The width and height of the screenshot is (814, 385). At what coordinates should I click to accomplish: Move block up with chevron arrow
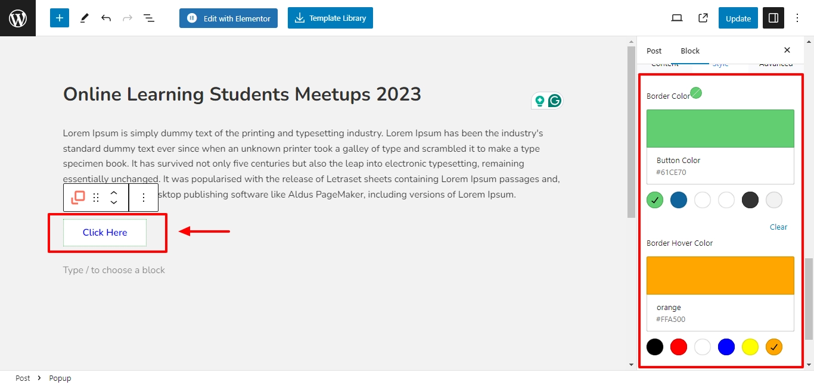[114, 192]
